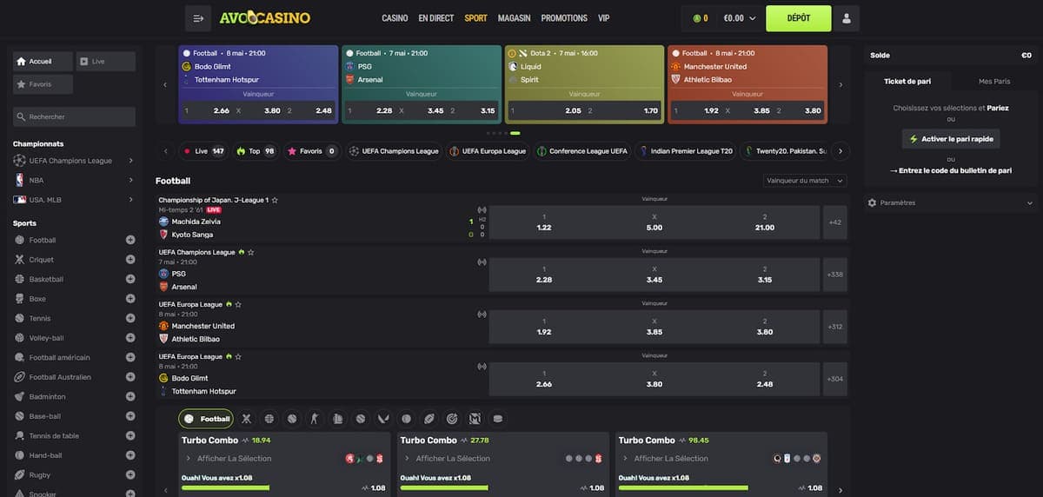Screen dimensions: 1043x497
Task: Click the plus icon next to Criquet
Action: [x=130, y=260]
